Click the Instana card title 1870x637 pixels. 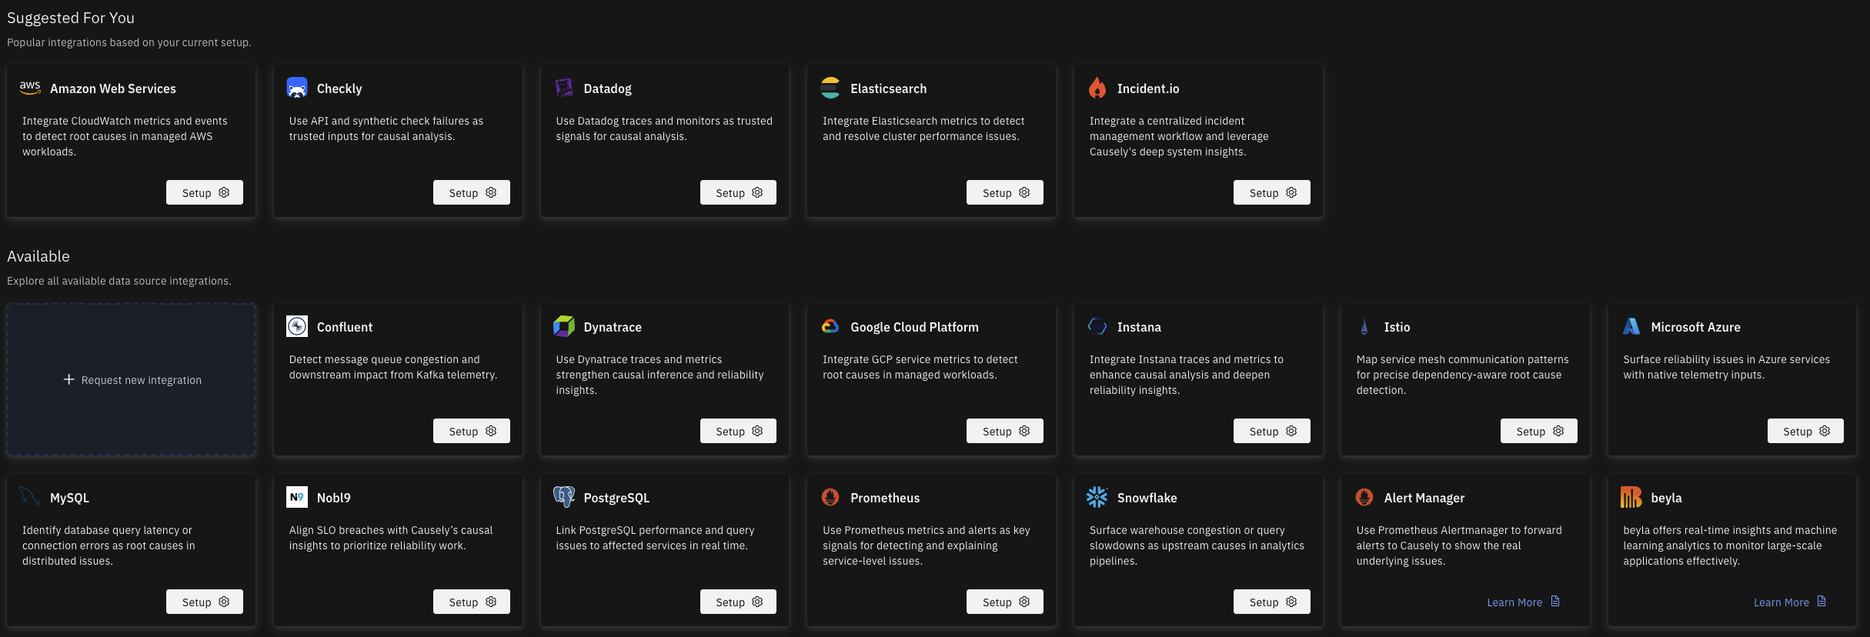tap(1139, 327)
